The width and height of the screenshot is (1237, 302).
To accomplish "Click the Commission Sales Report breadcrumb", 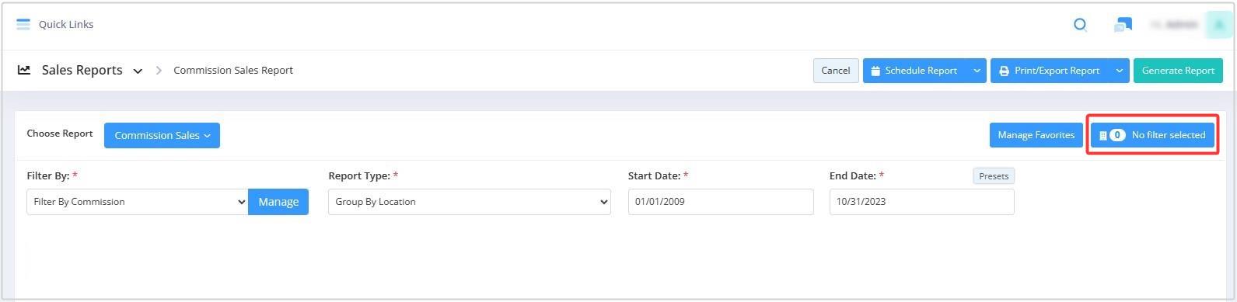I will click(233, 70).
